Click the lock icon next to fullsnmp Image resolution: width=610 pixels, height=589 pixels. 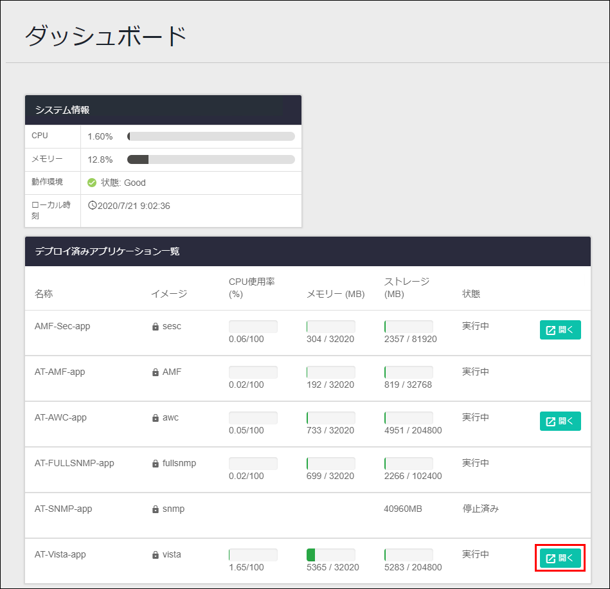click(155, 463)
